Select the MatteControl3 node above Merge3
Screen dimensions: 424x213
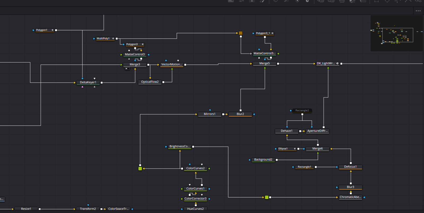[x=135, y=54]
